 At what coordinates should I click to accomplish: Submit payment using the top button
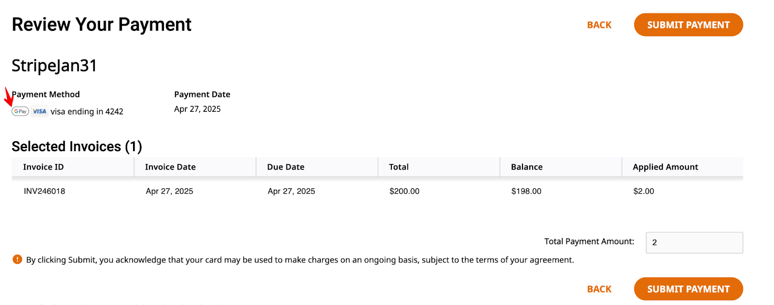tap(688, 25)
